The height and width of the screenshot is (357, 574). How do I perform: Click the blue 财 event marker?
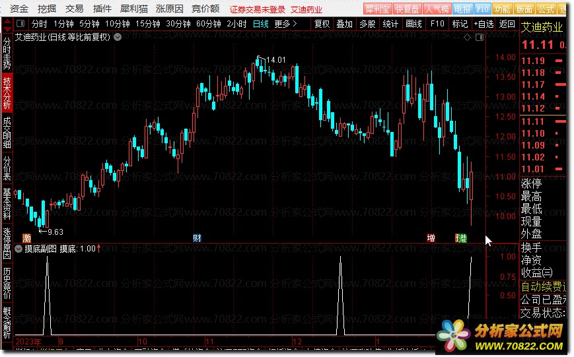coord(197,238)
